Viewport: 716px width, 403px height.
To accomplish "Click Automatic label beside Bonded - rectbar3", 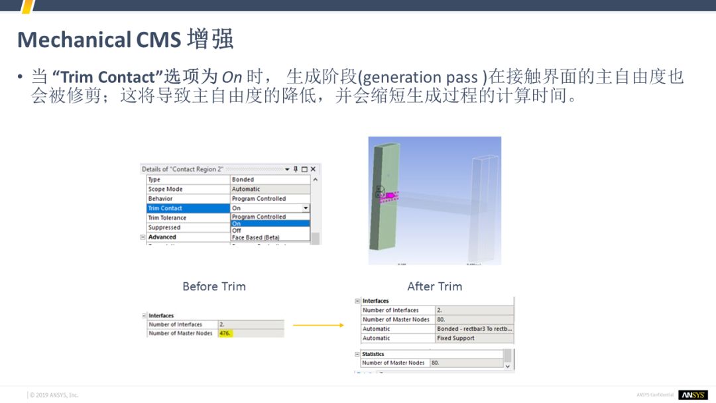I will [377, 329].
